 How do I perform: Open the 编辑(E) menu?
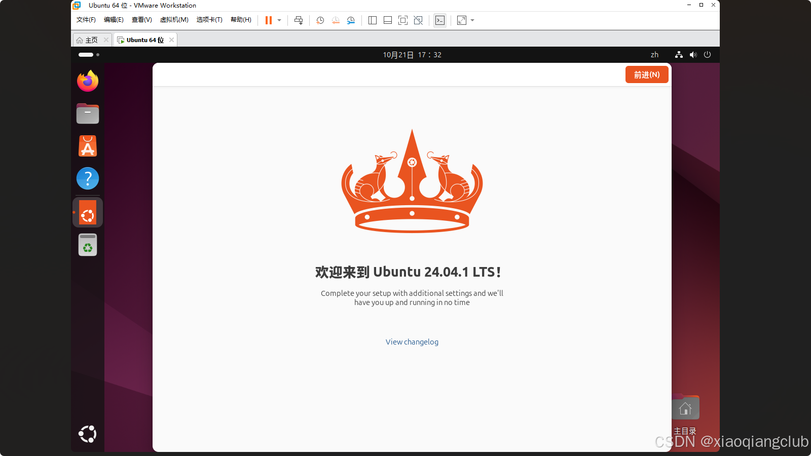pos(114,20)
